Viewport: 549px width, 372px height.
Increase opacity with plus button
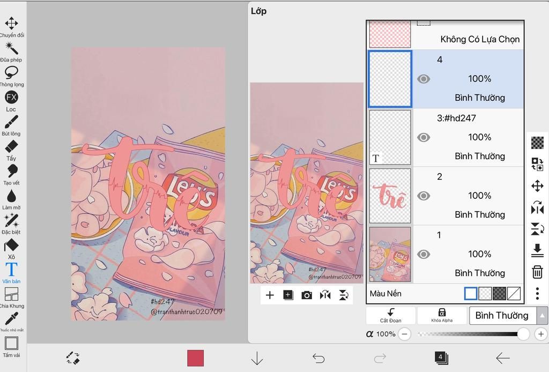pyautogui.click(x=541, y=334)
